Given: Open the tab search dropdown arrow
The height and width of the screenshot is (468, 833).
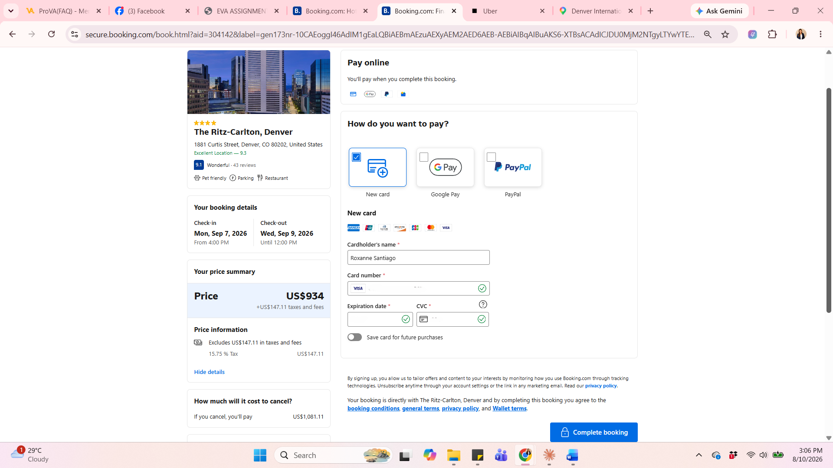Looking at the screenshot, I should pos(11,11).
